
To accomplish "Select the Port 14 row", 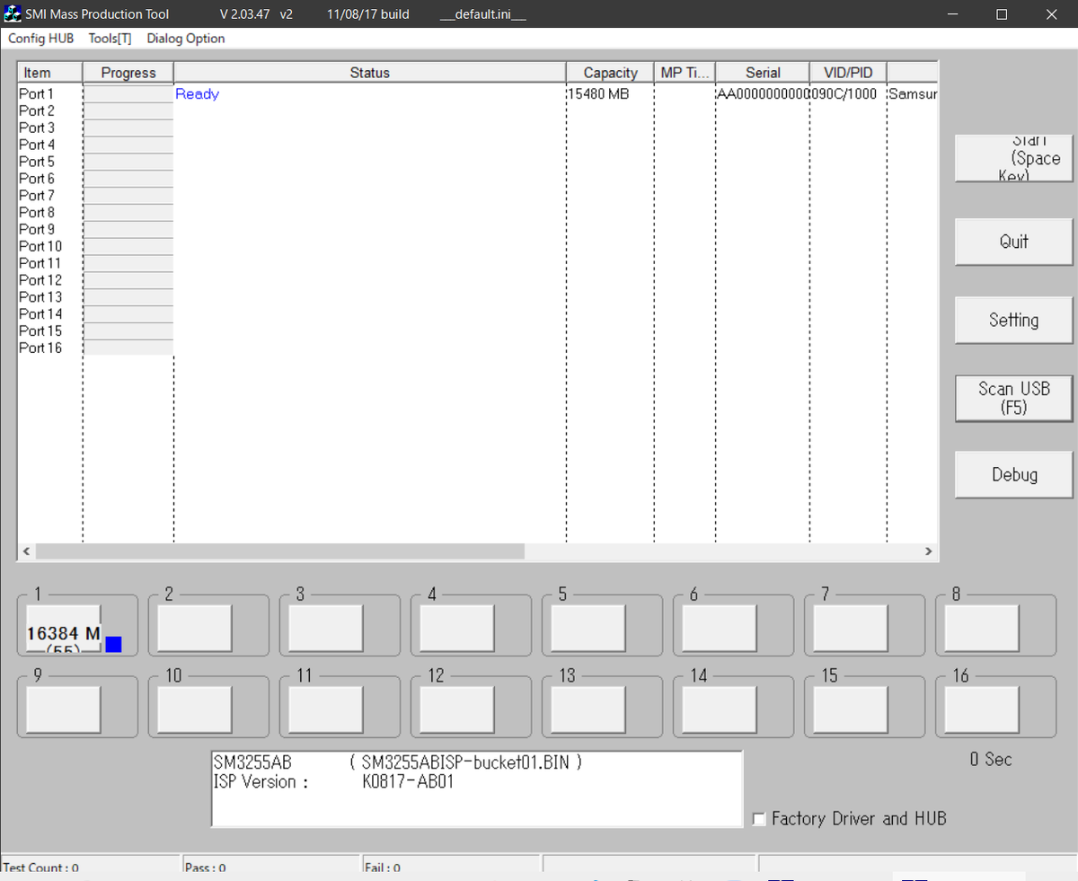I will [478, 313].
